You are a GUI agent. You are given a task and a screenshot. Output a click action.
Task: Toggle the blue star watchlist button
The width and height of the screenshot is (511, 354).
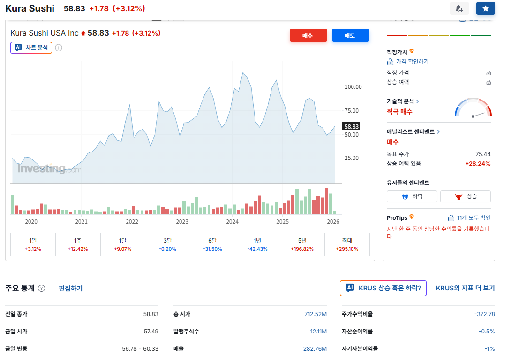[x=485, y=8]
